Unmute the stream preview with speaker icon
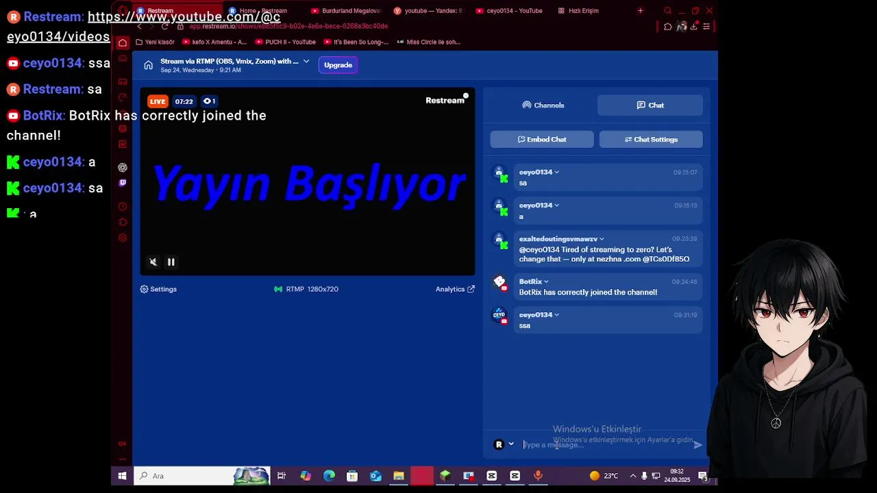The image size is (877, 493). 153,262
